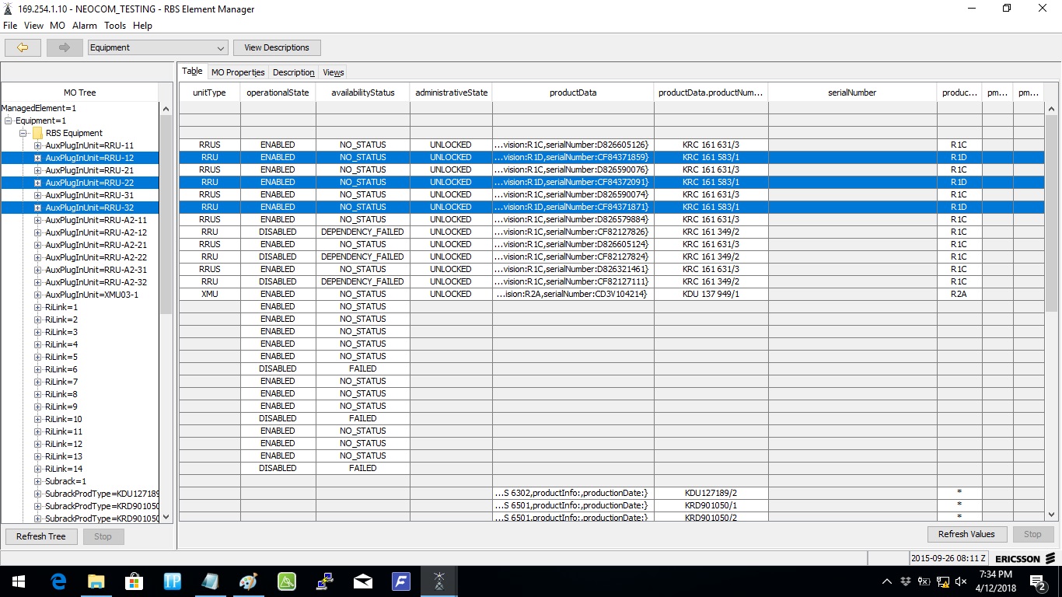Select the ManagedElement=1 tree root

[39, 108]
